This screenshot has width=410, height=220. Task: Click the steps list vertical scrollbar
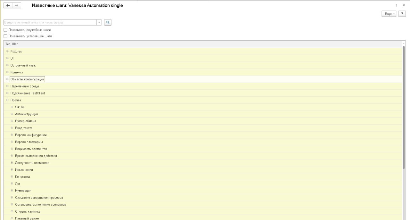click(x=404, y=107)
